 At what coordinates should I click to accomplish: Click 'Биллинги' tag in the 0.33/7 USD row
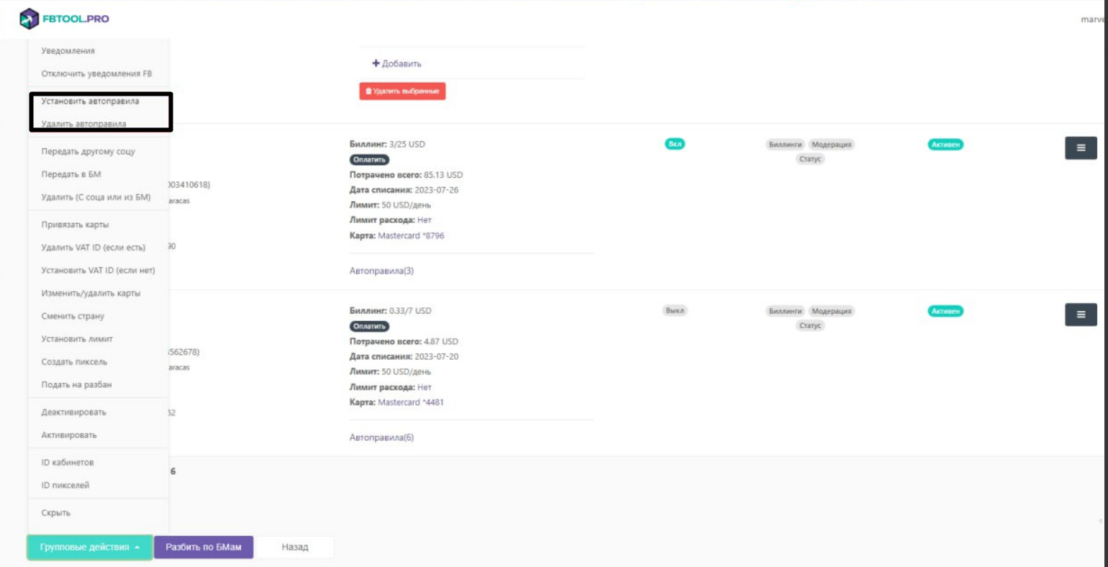pos(785,312)
